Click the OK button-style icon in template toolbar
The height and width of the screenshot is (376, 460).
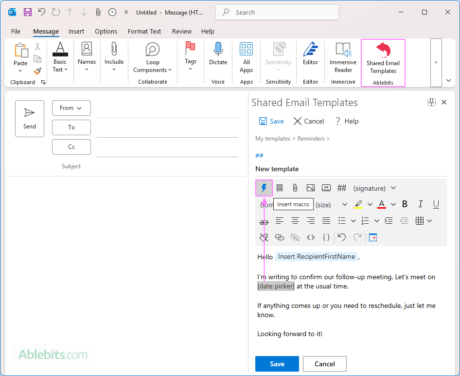tap(326, 188)
